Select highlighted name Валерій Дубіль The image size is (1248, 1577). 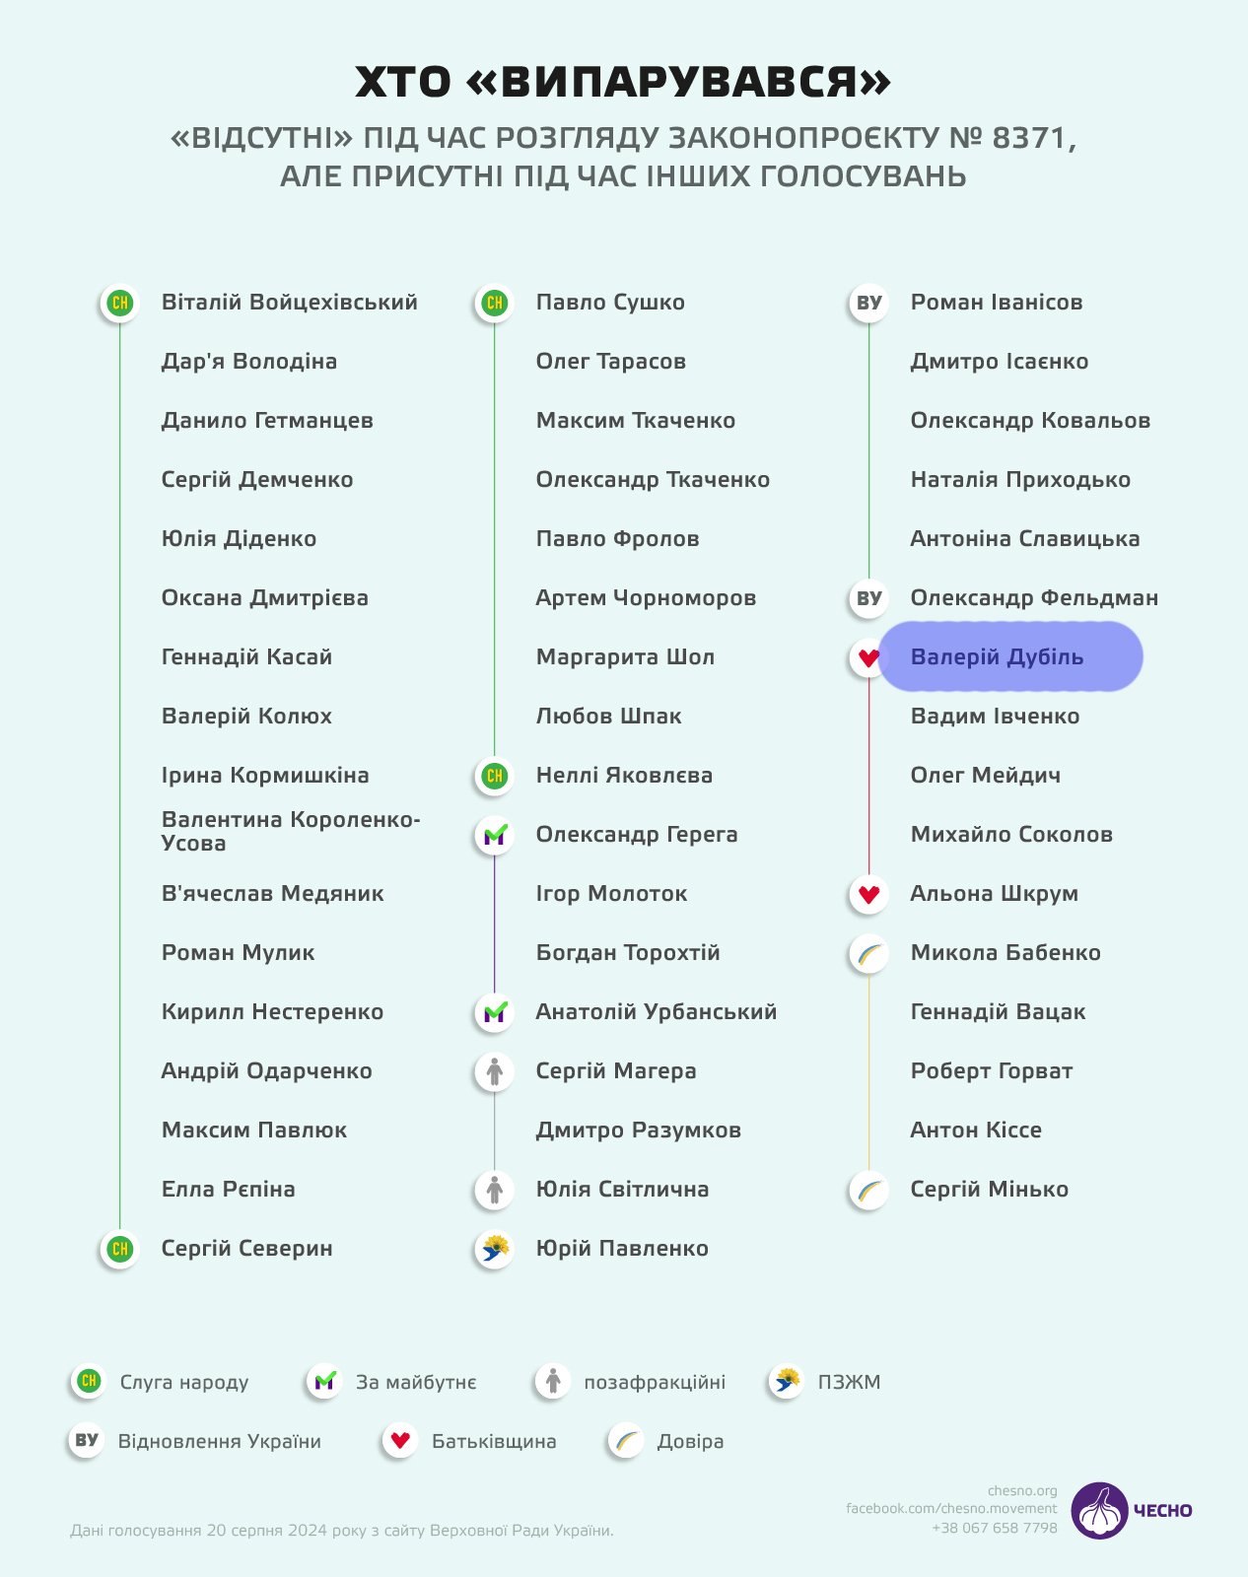pos(997,657)
